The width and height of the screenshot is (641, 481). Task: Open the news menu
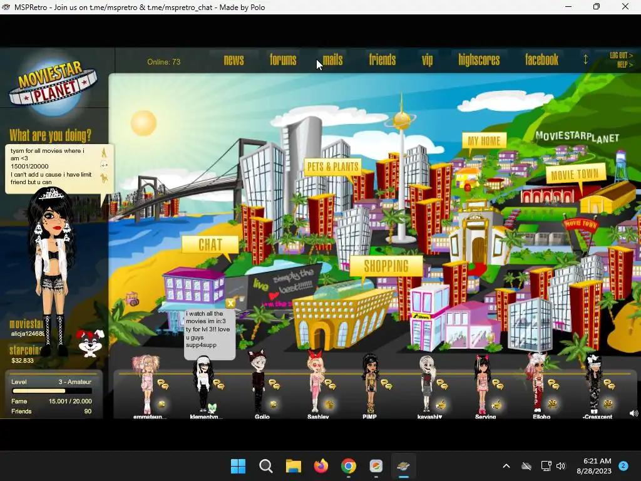coord(233,60)
